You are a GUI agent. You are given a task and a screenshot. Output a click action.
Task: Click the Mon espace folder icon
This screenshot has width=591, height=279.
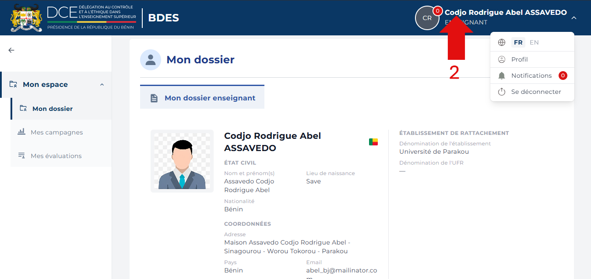(x=13, y=84)
